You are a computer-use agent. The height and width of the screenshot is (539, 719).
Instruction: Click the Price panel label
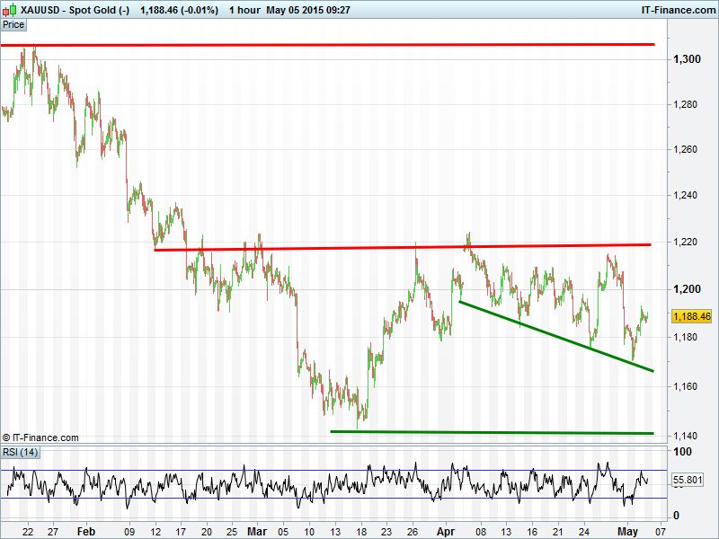(x=13, y=24)
